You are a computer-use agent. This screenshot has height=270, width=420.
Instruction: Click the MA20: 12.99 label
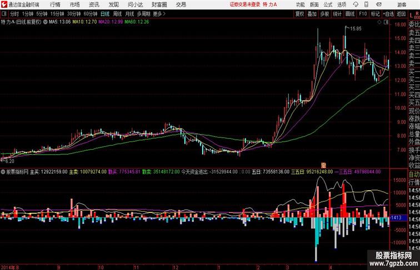[x=111, y=22]
